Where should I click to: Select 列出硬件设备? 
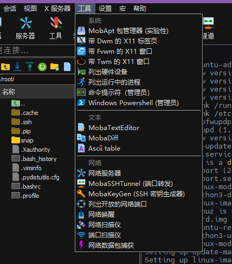139,72
